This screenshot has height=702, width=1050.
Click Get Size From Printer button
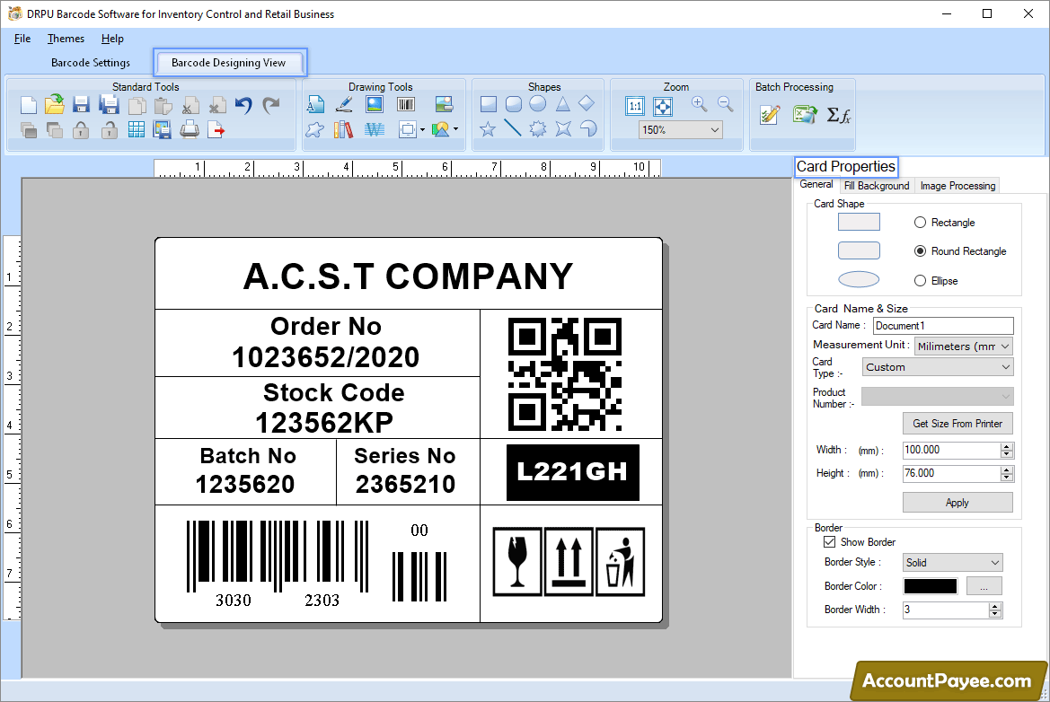[x=957, y=424]
